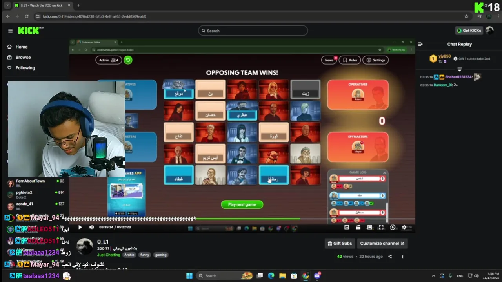Open zondo_41 channel in sidebar
This screenshot has height=282, width=502.
(35, 206)
